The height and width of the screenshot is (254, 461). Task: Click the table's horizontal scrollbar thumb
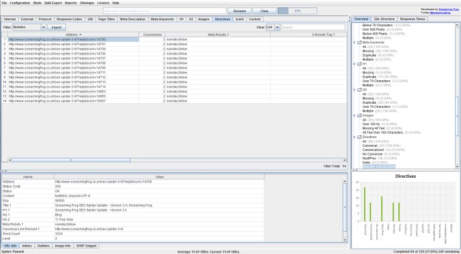coord(71,160)
